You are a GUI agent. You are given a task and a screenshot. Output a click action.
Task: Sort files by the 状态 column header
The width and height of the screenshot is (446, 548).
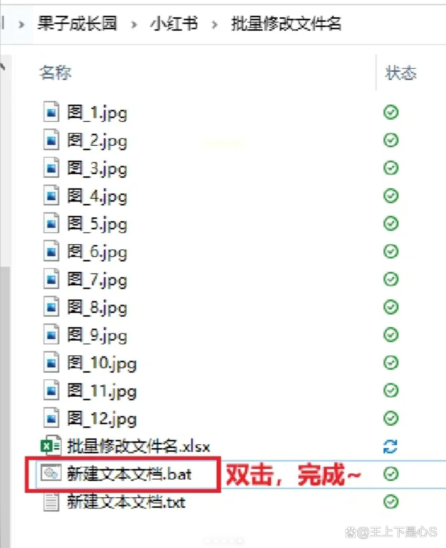click(x=400, y=73)
